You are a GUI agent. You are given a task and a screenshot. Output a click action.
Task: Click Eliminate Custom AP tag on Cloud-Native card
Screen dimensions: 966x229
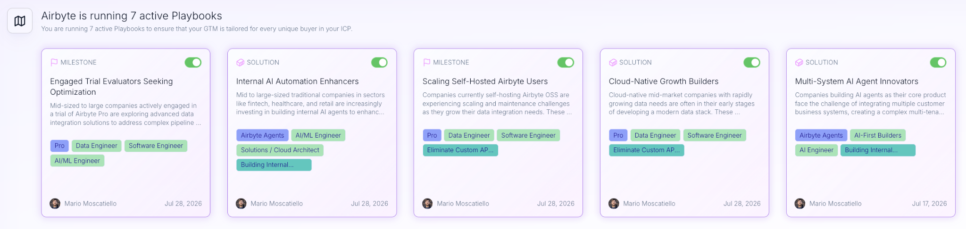point(647,150)
